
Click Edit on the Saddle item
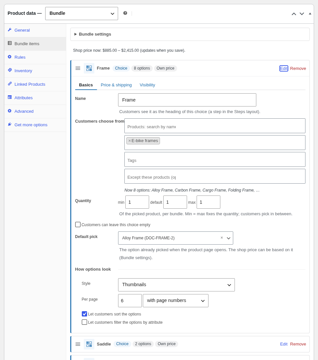[284, 344]
